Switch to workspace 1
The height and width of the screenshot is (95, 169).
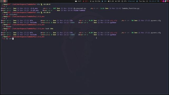1,1
